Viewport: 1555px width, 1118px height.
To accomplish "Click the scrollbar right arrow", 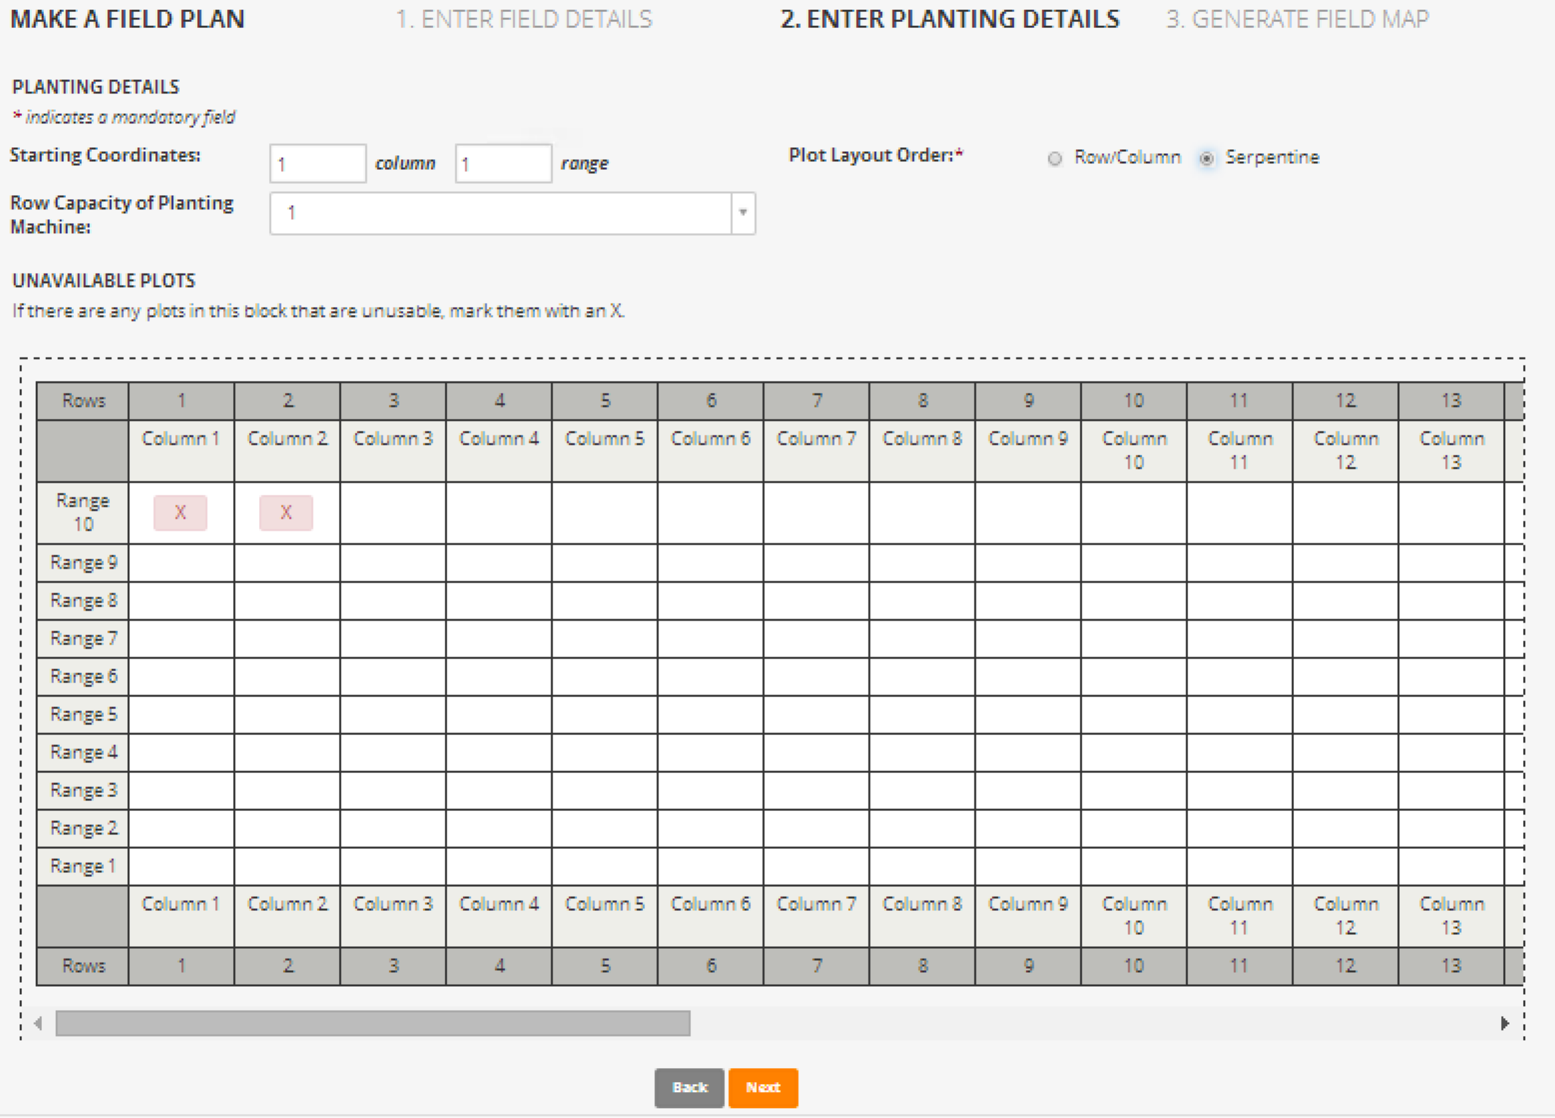I will 1504,1023.
